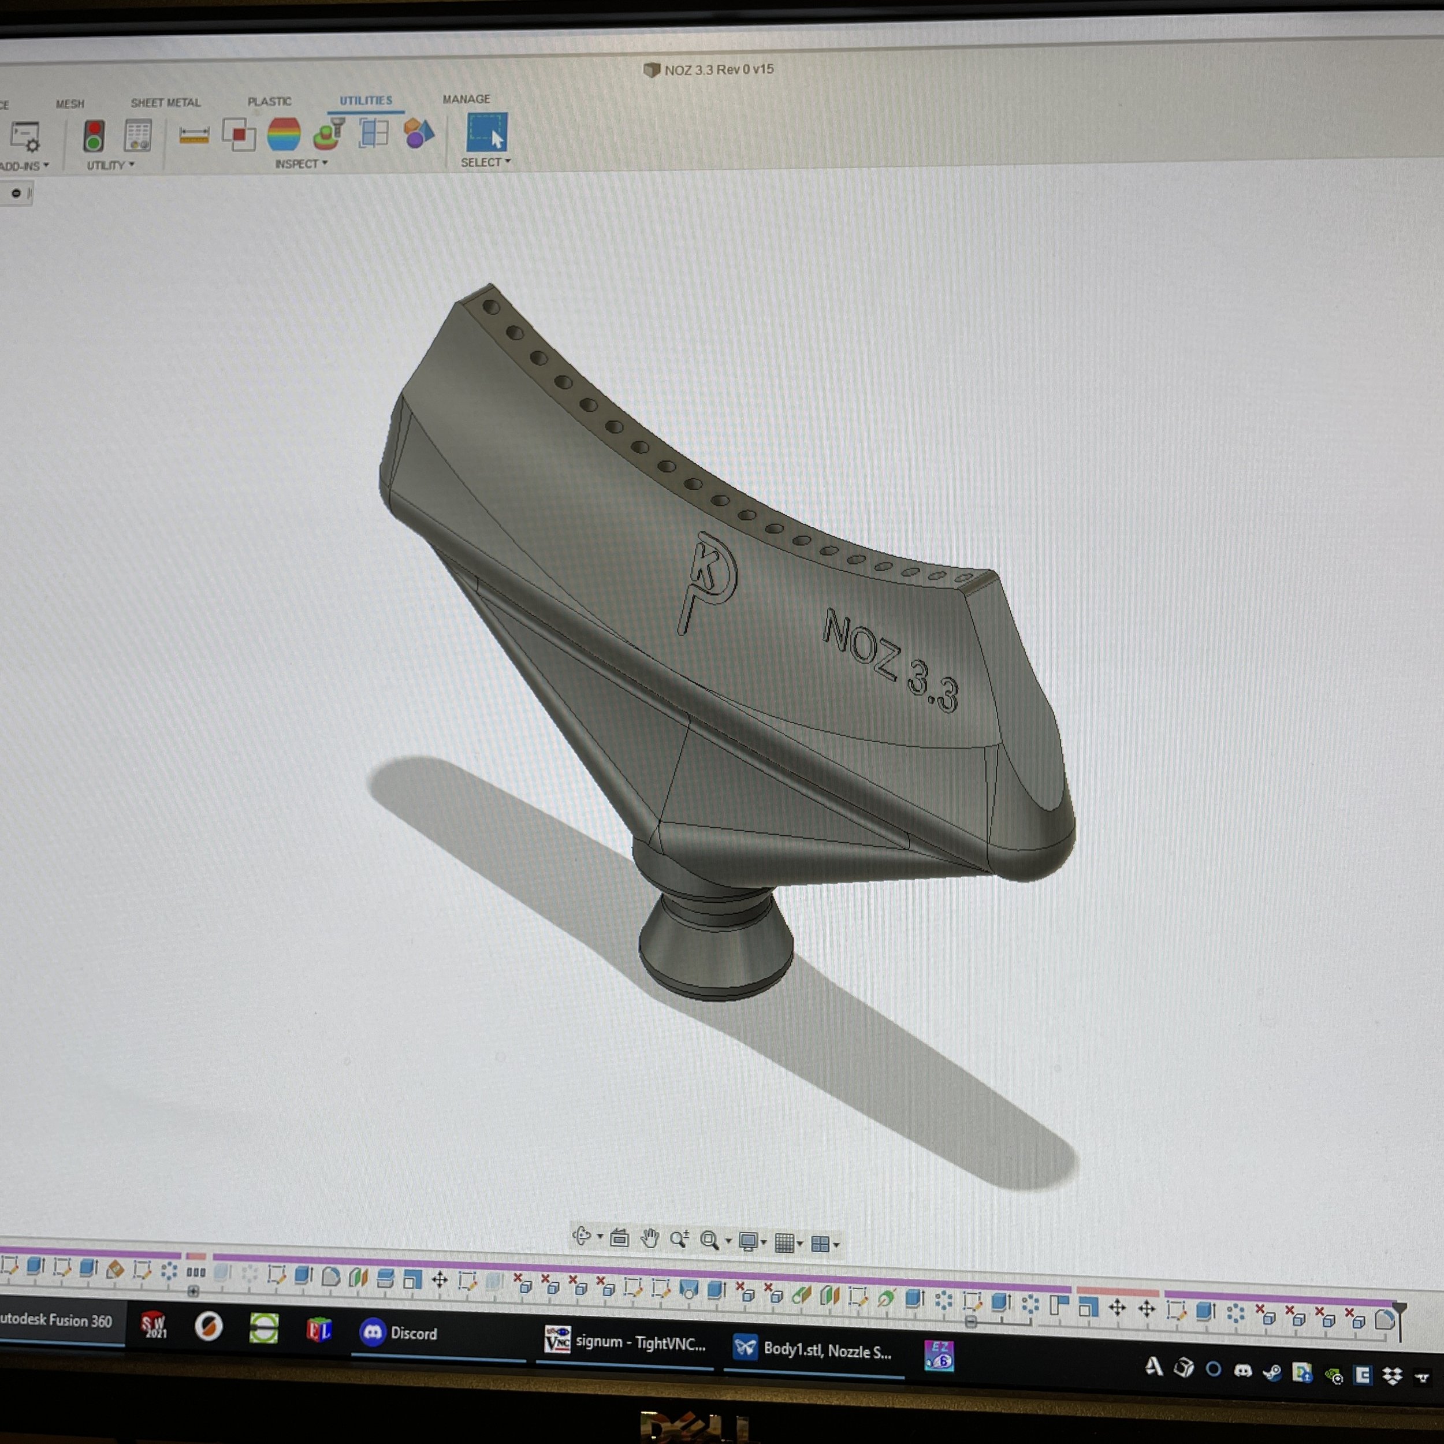Click the round inlet base of nozzle
This screenshot has height=1444, width=1444.
click(x=715, y=946)
